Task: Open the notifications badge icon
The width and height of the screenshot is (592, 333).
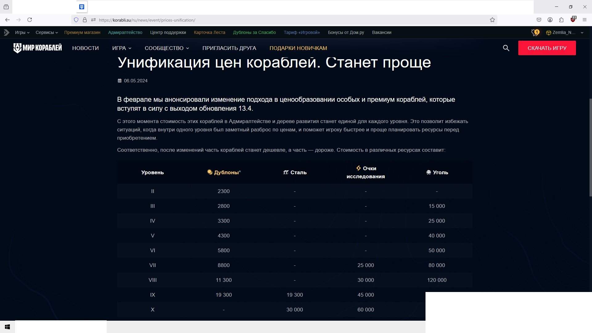Action: (x=535, y=32)
